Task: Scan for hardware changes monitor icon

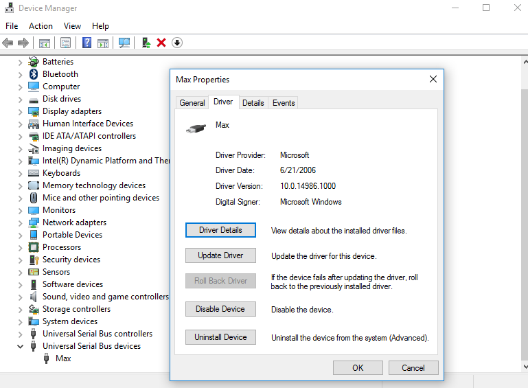Action: [x=124, y=43]
